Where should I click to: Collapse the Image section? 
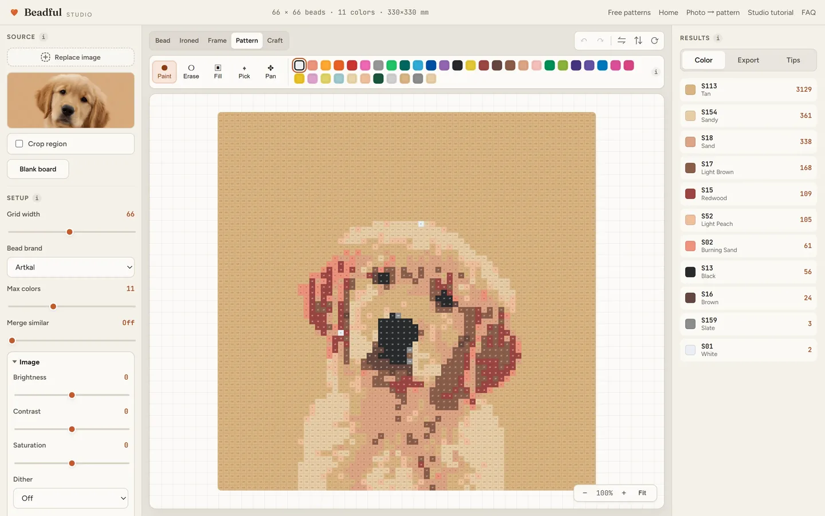26,362
